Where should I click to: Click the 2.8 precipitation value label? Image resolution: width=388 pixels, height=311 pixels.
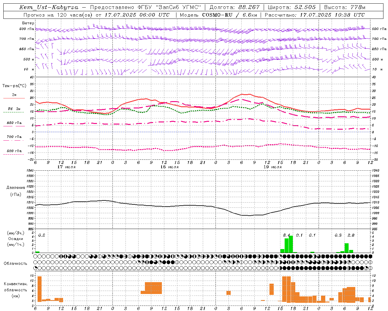point(351,235)
